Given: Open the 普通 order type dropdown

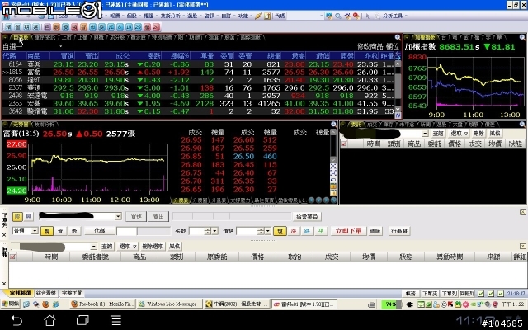Looking at the screenshot, I should (35, 231).
